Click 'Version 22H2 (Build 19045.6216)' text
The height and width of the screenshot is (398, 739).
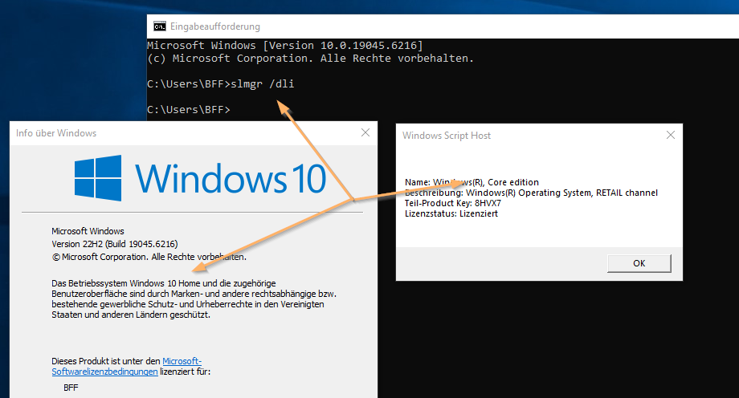(x=115, y=244)
